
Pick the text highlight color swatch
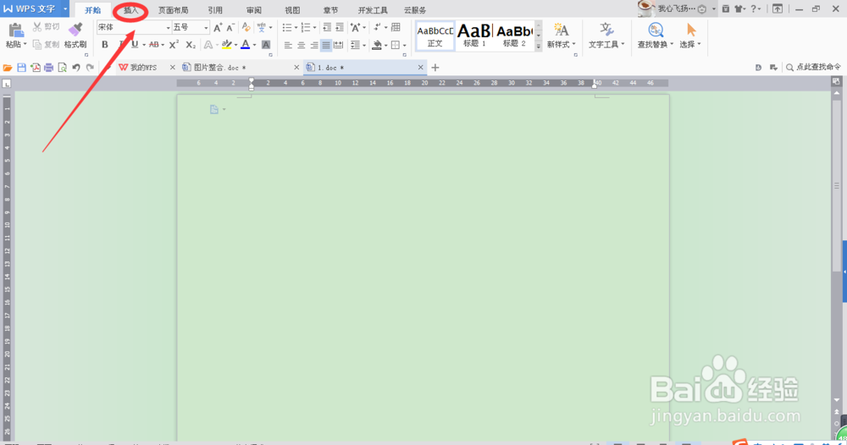coord(227,45)
